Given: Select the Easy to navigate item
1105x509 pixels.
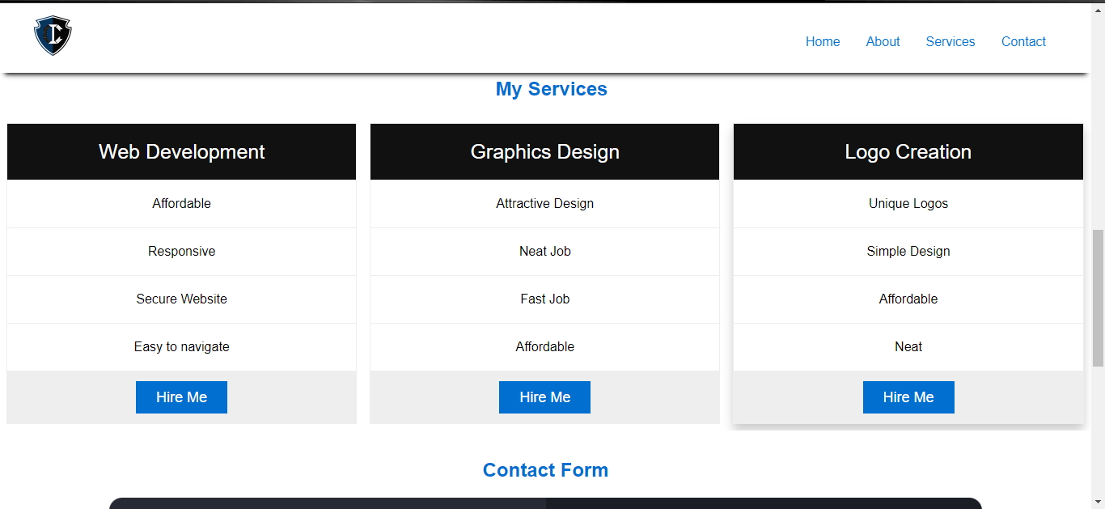Looking at the screenshot, I should click(x=181, y=347).
